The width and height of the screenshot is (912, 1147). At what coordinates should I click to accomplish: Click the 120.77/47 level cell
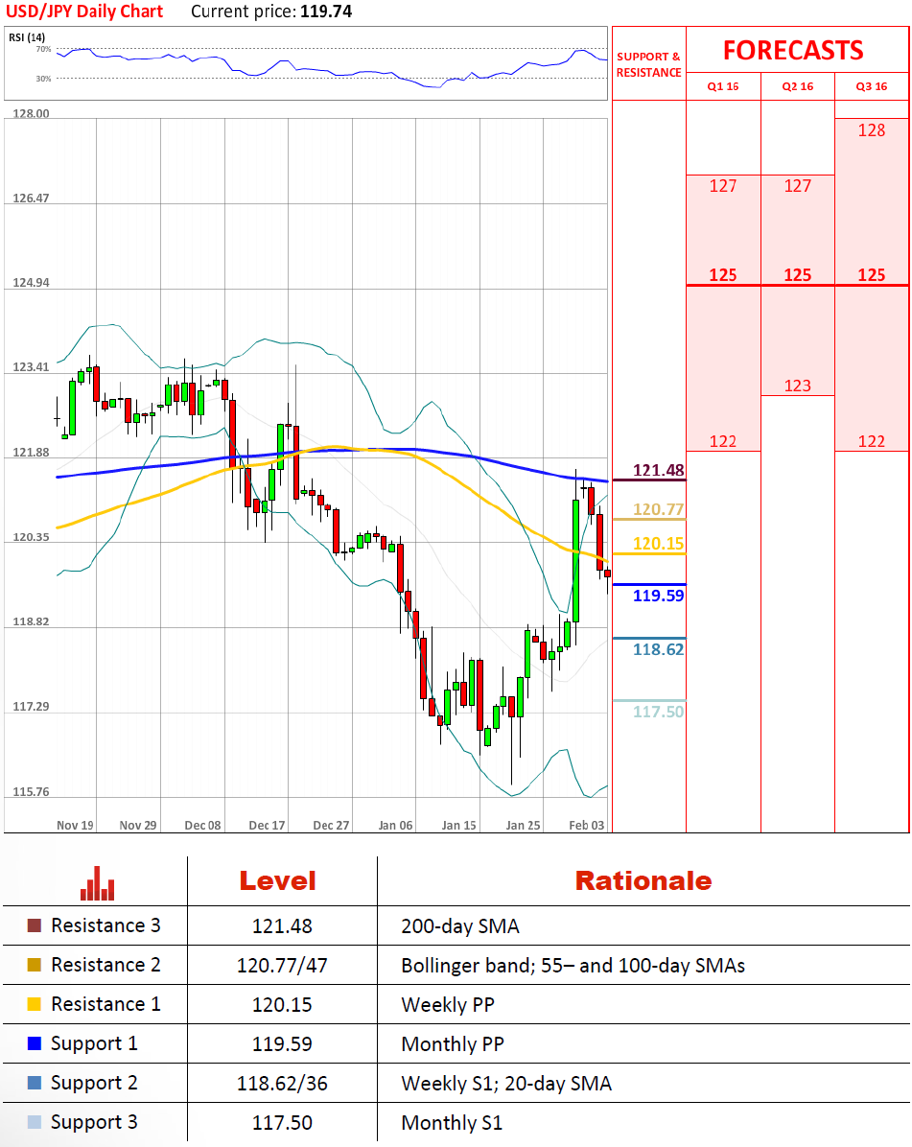(282, 966)
